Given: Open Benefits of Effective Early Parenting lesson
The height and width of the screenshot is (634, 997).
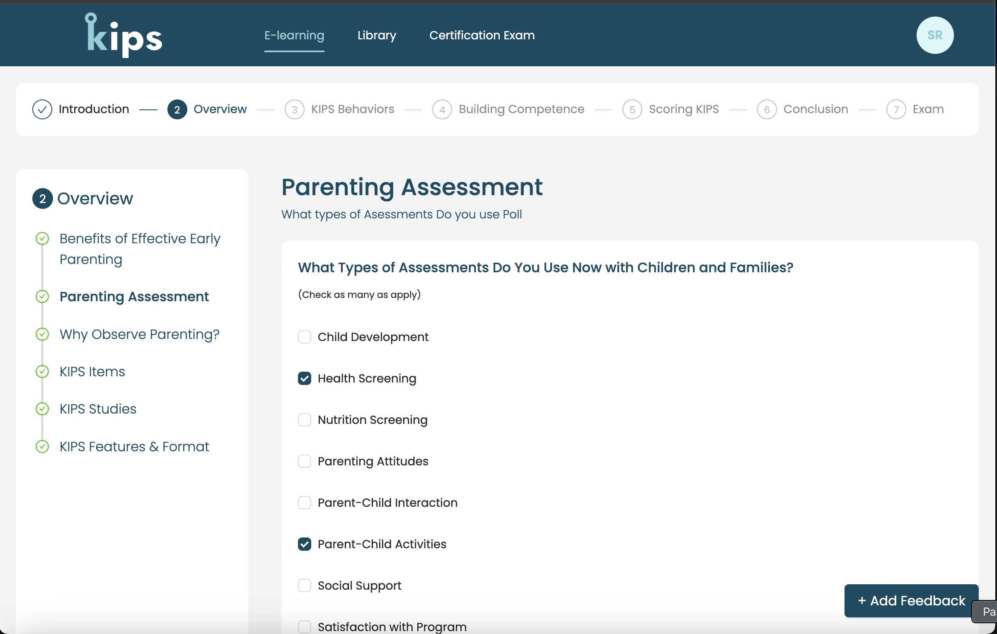Looking at the screenshot, I should tap(140, 249).
